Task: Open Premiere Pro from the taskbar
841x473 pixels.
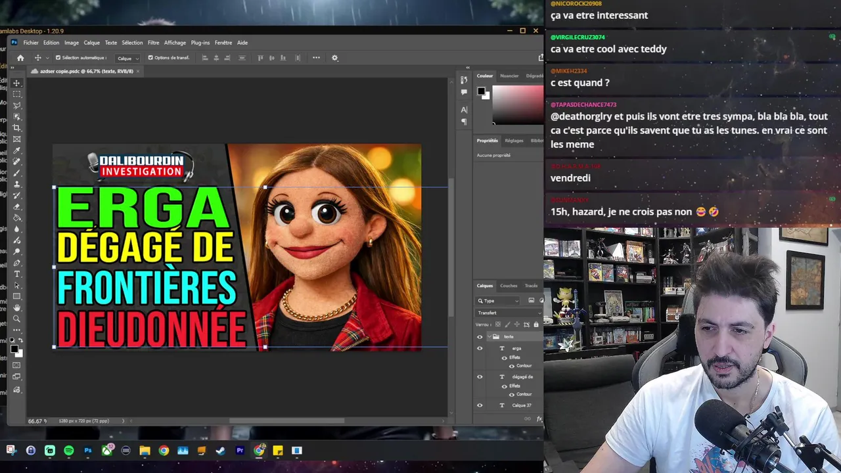Action: (x=240, y=451)
